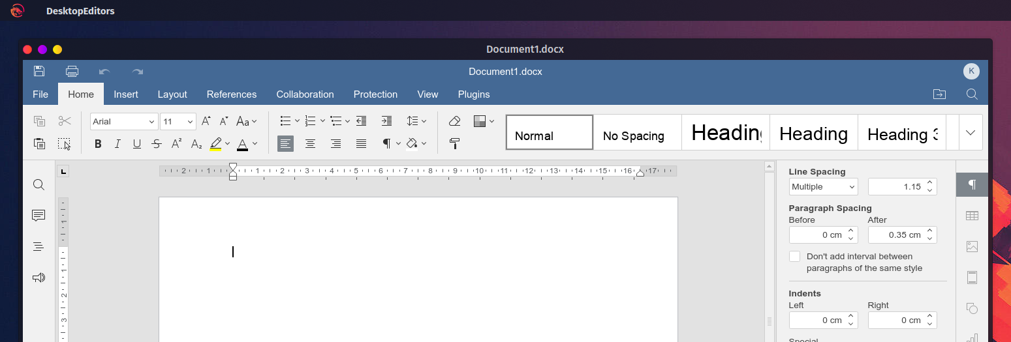Apply subscript formatting

[196, 143]
